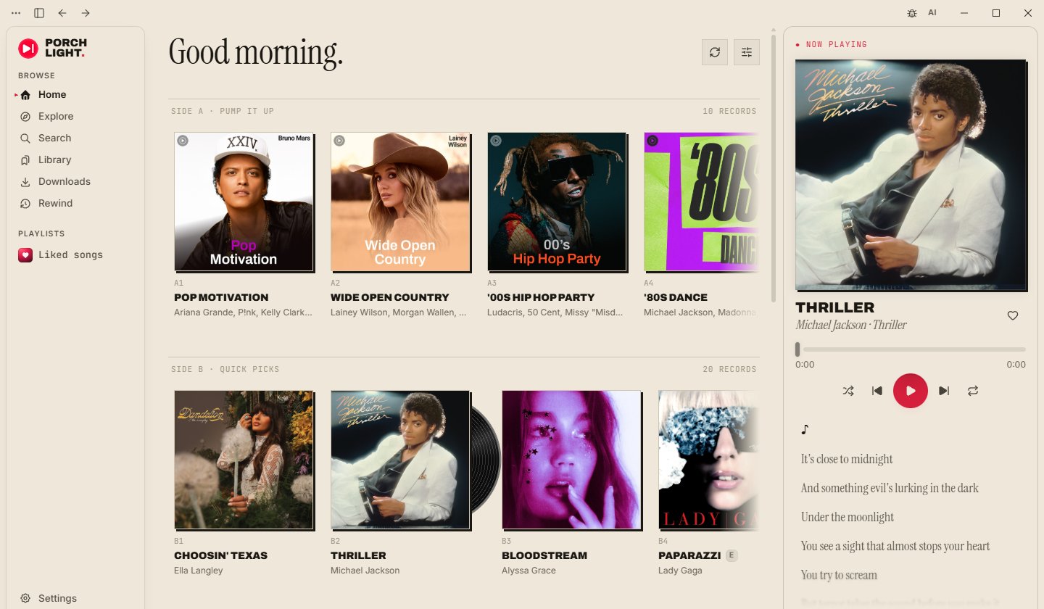Open the filter sliders options button
This screenshot has width=1044, height=609.
(747, 52)
